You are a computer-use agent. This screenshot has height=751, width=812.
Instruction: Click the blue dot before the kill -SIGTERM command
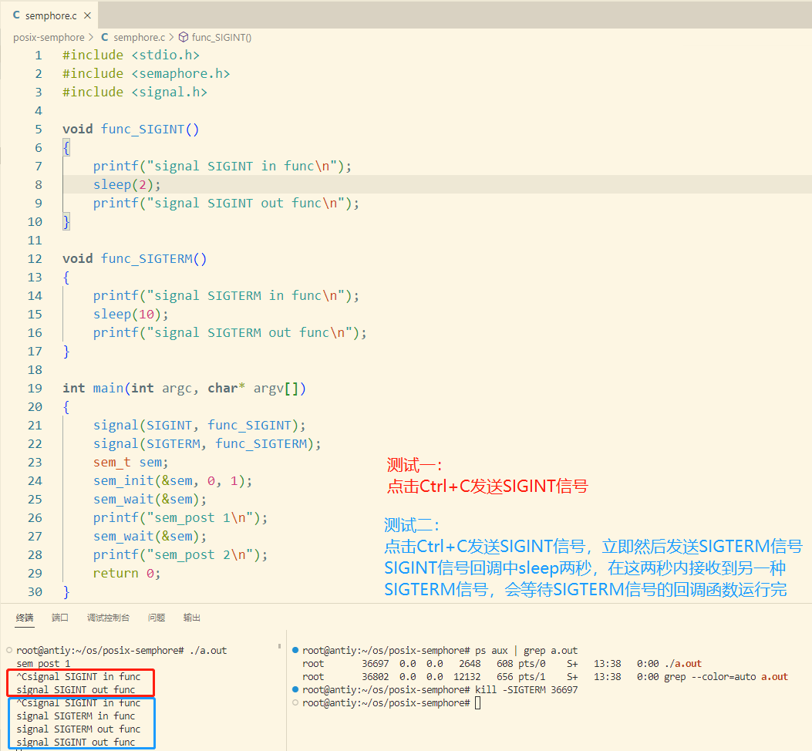click(295, 689)
